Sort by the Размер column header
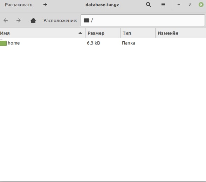206x182 pixels. [x=103, y=33]
